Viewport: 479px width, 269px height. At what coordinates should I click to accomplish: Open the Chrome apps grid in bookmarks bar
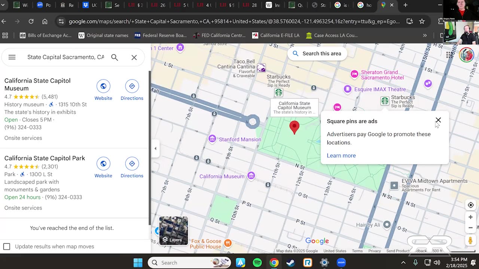click(5, 35)
